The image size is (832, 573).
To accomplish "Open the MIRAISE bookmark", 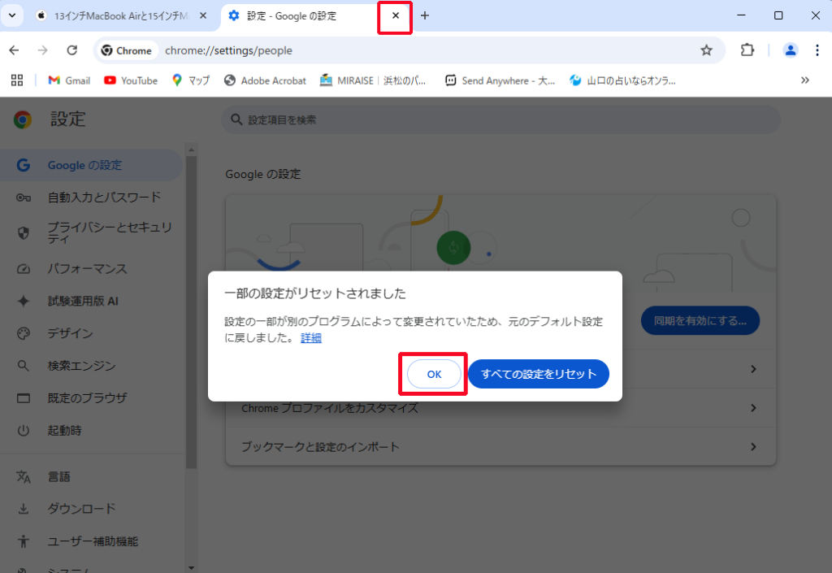I will coord(373,80).
